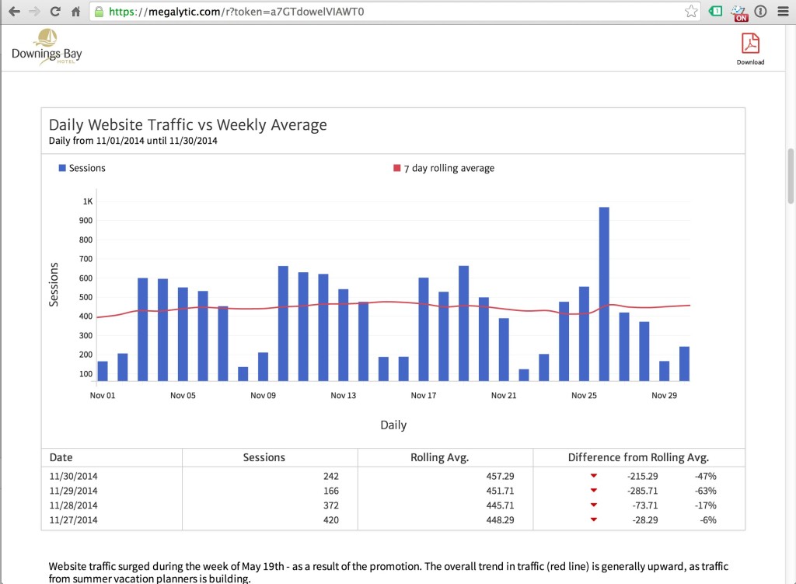The height and width of the screenshot is (584, 796).
Task: Click the Downings Bay Hotel logo
Action: click(47, 47)
